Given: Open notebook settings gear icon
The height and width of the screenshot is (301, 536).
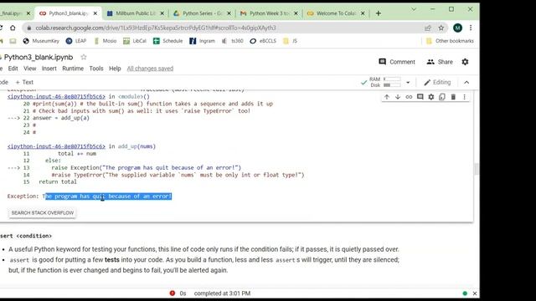Looking at the screenshot, I should coord(465,62).
